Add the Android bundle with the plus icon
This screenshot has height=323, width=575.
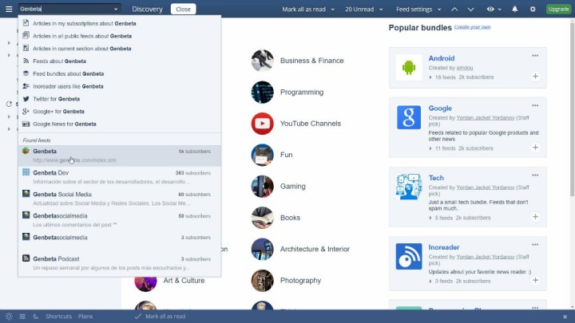(535, 77)
